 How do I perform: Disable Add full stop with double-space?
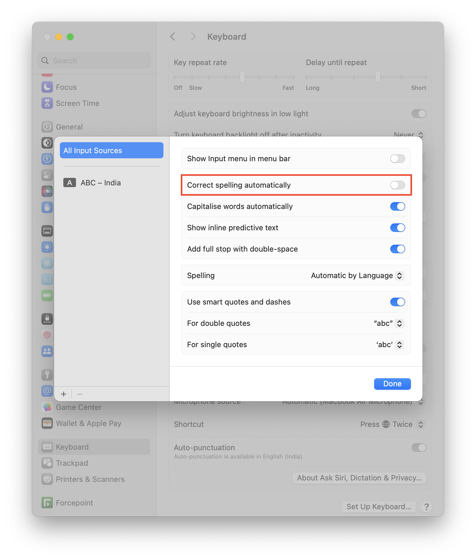coord(397,249)
